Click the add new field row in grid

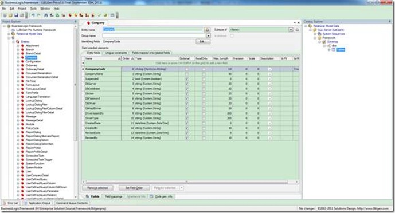(191, 63)
